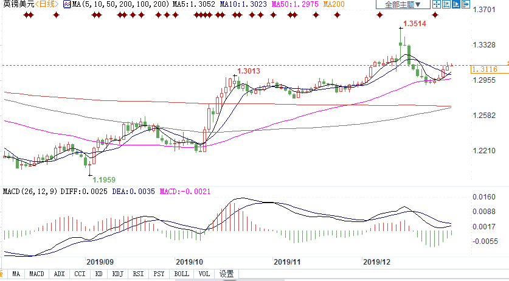Switch to the VOL tab
This screenshot has height=281, width=509.
pyautogui.click(x=205, y=274)
